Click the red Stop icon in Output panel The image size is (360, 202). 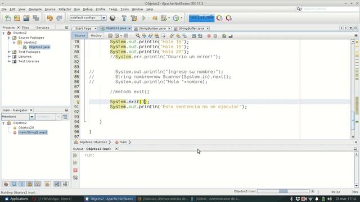coord(75,170)
